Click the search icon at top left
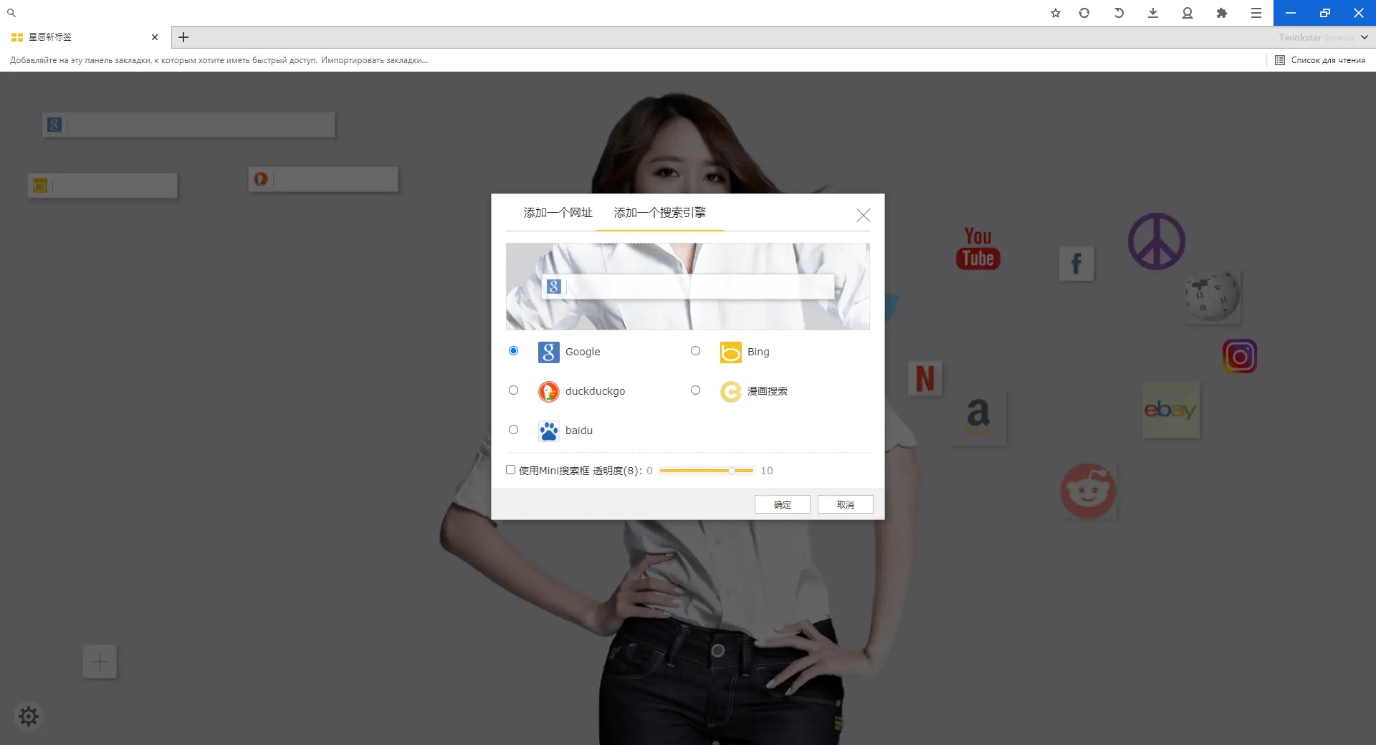Viewport: 1376px width, 745px height. 11,12
